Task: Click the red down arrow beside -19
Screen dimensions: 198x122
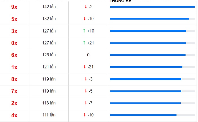Action: coord(85,19)
